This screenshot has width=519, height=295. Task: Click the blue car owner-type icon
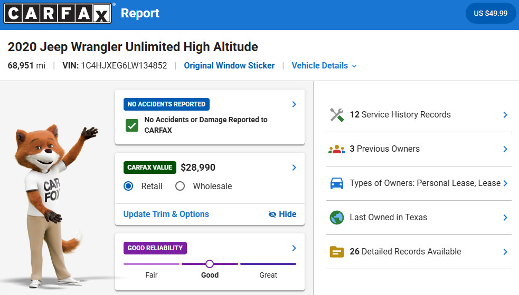[x=337, y=183]
